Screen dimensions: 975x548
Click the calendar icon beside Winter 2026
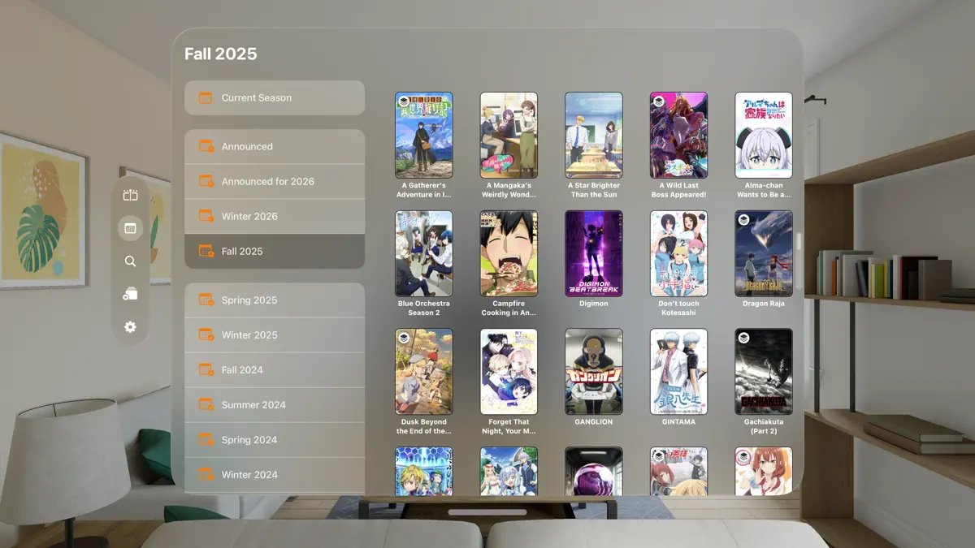coord(206,216)
